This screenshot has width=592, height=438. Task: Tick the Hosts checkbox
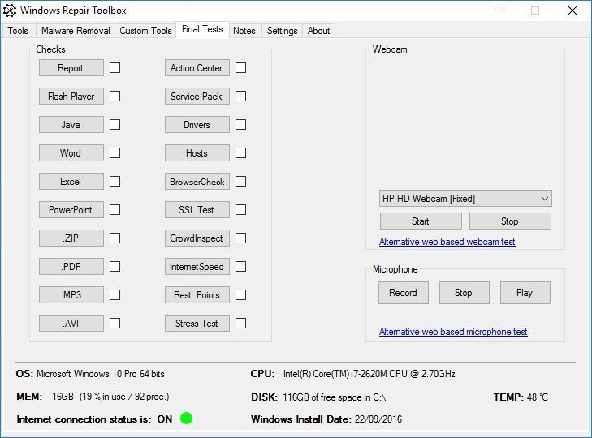(240, 152)
